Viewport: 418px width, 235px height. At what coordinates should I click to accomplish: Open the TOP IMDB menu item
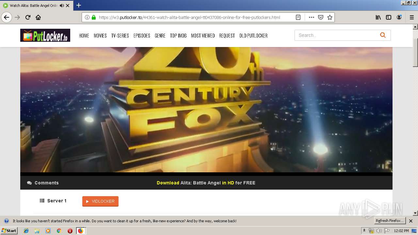point(178,36)
